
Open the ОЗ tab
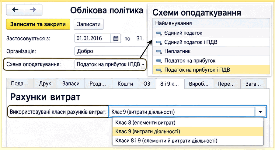pyautogui.click(x=147, y=84)
